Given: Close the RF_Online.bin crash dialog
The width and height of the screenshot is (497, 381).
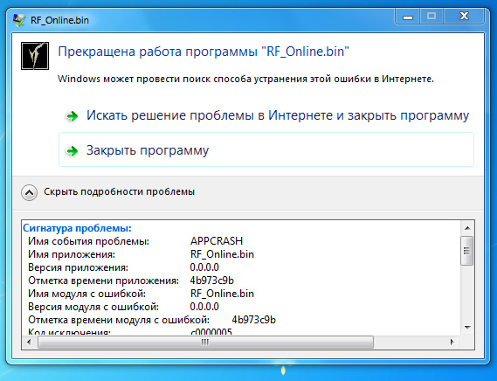Looking at the screenshot, I should pos(464,17).
